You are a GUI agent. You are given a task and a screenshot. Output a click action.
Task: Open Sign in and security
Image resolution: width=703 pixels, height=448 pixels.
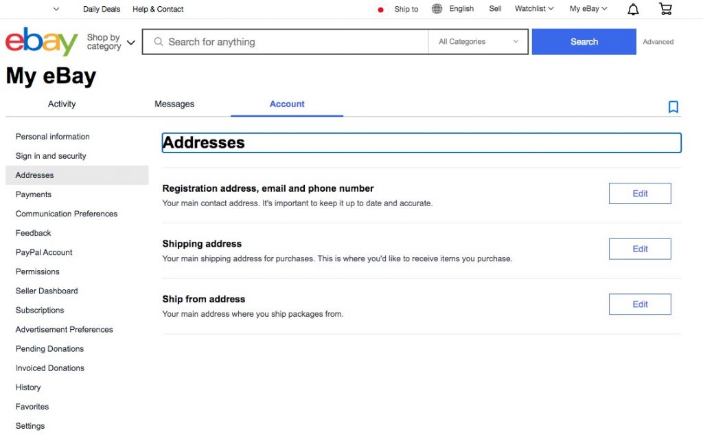[51, 156]
